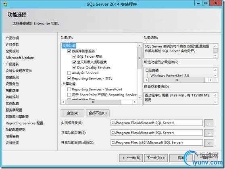Click feature list scroll right arrow
225x169 pixels.
135,102
